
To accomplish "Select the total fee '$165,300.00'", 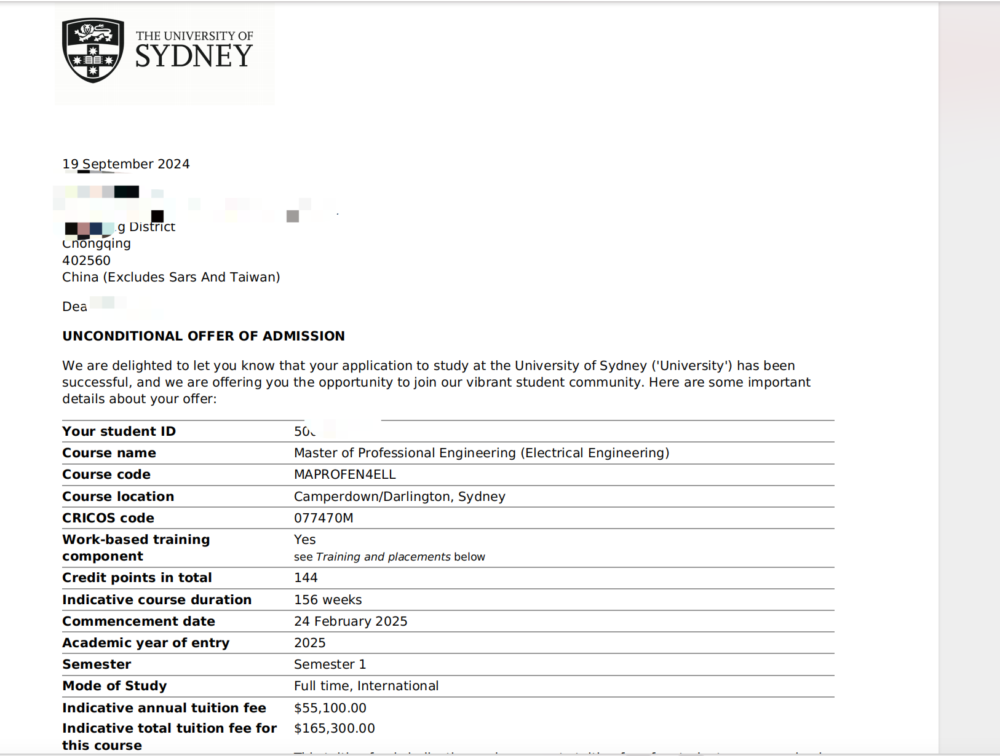I will pos(335,728).
